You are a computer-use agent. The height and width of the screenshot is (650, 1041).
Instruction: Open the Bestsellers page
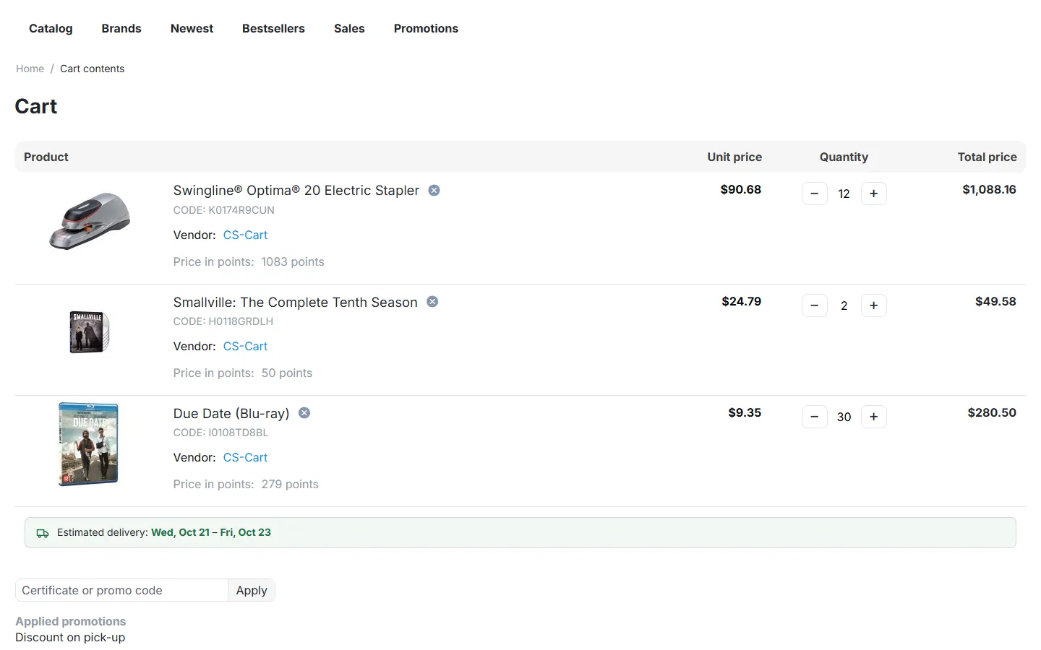273,29
